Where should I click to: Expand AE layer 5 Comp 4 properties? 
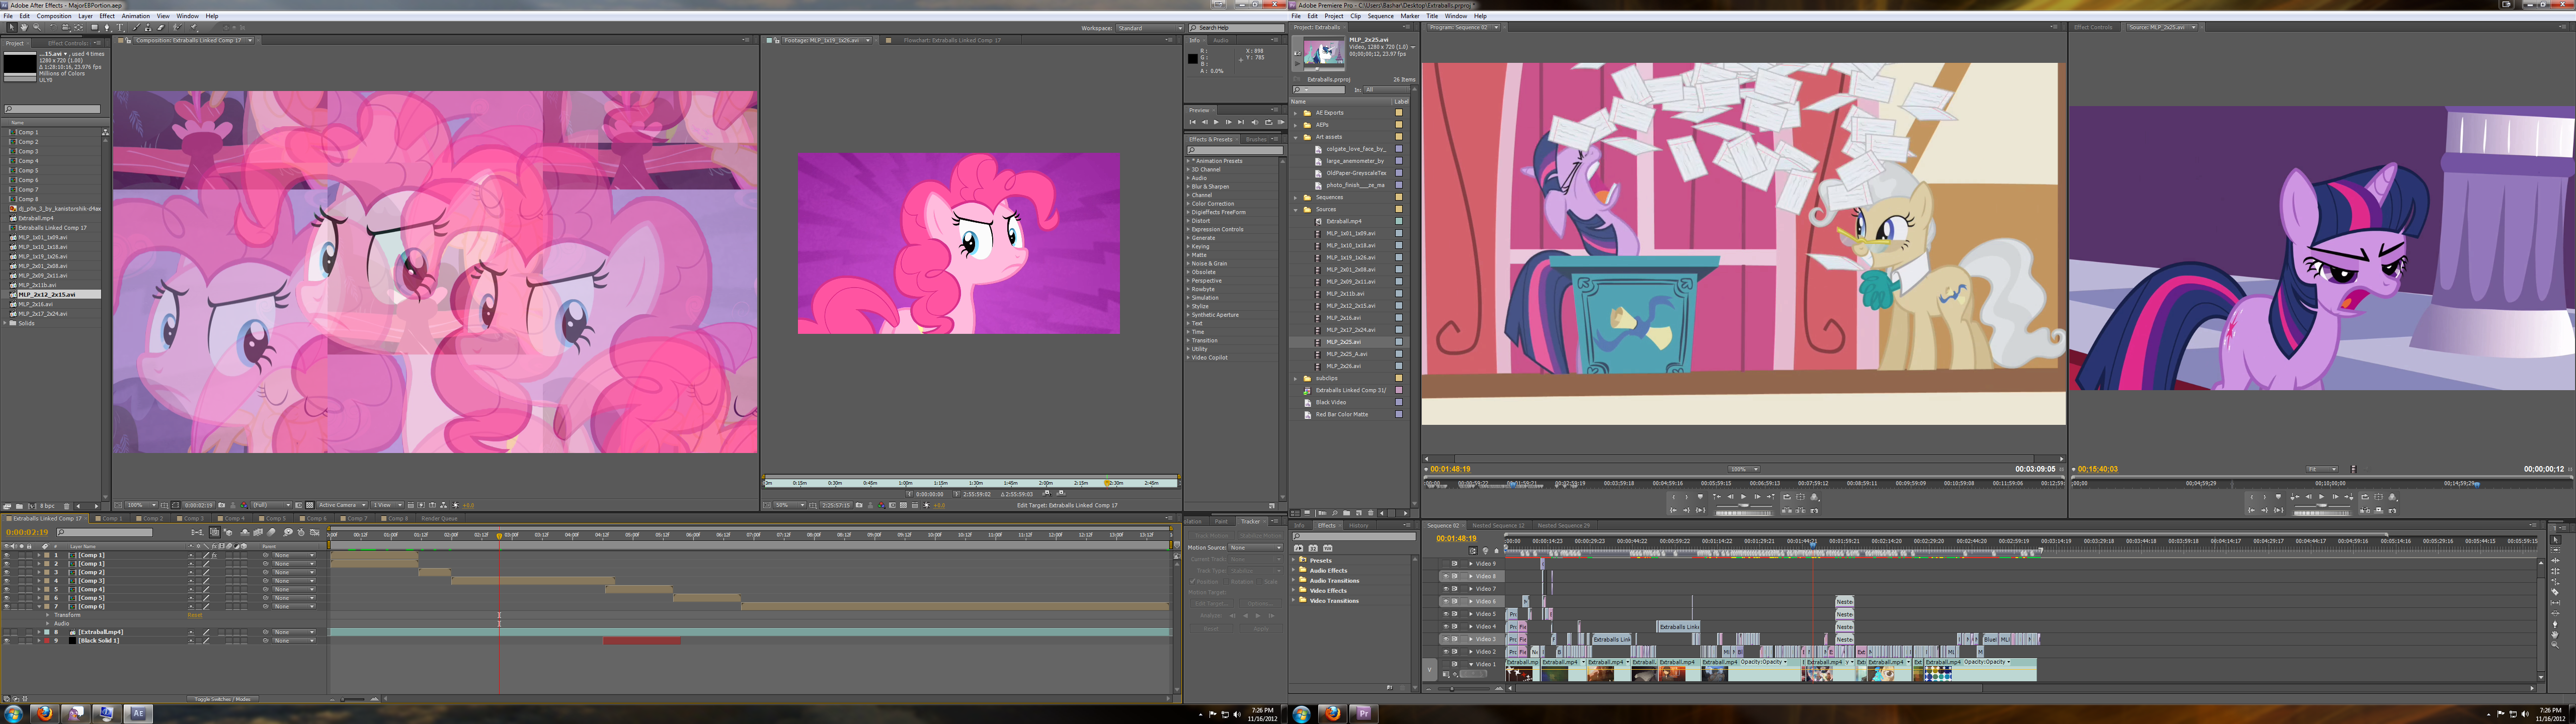[x=39, y=590]
